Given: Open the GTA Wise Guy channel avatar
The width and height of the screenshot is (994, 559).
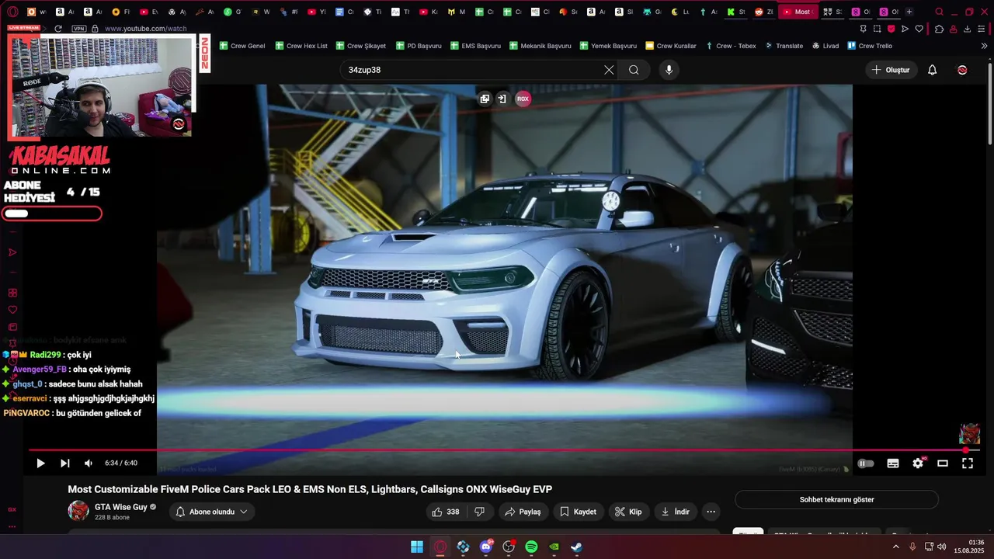Looking at the screenshot, I should click(78, 511).
